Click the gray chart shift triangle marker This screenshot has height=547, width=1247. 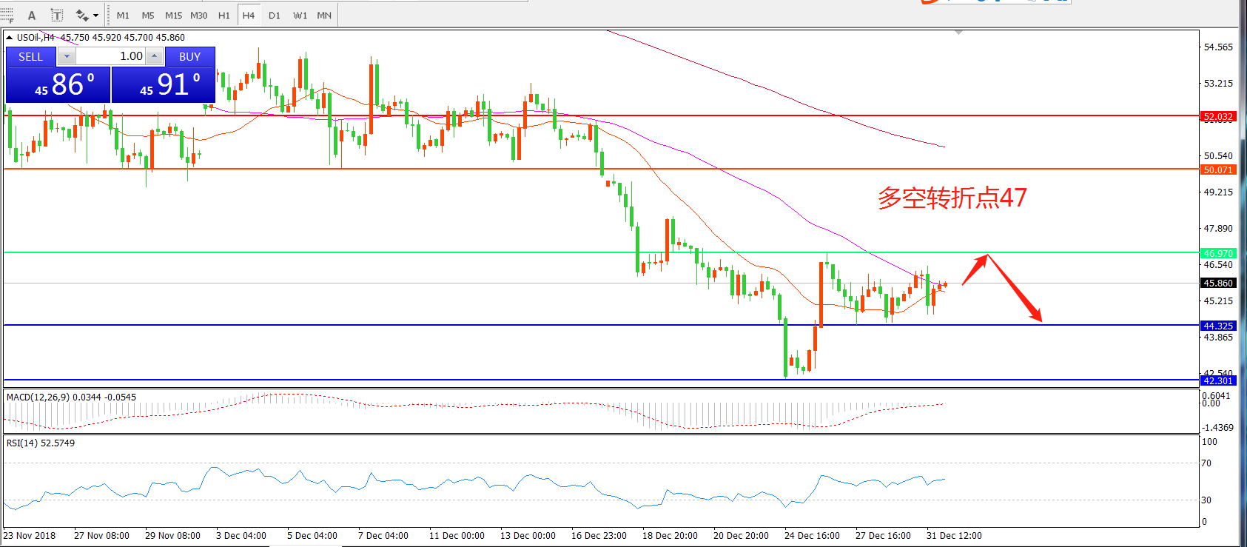pos(958,33)
